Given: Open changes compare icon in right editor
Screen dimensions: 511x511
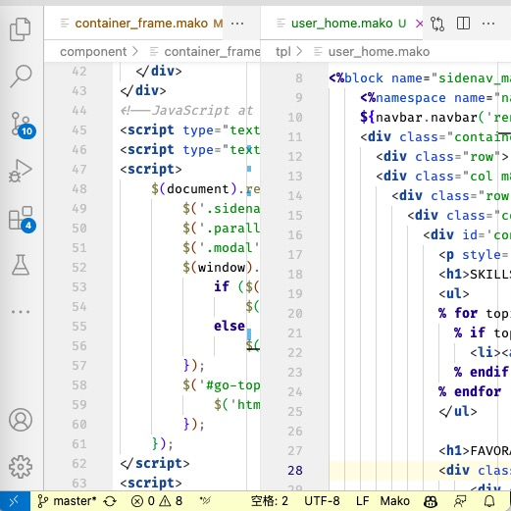Looking at the screenshot, I should [x=437, y=24].
